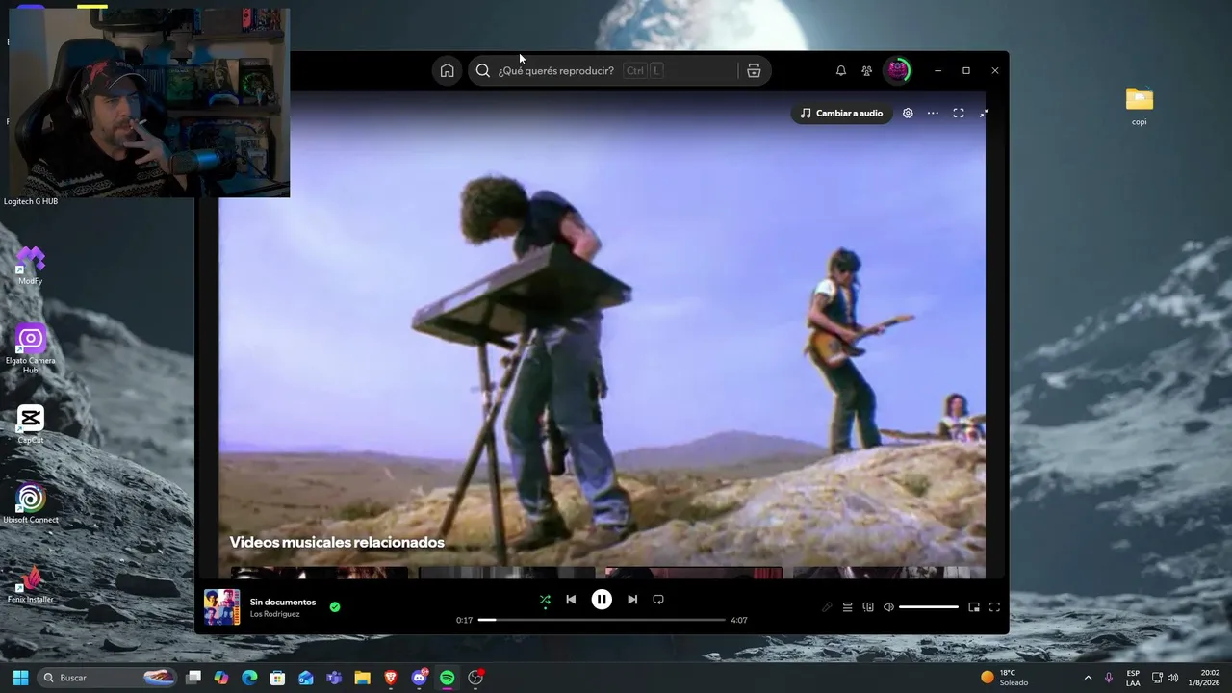Open video more options menu (three dots)
Screen dimensions: 1232x693
(933, 113)
